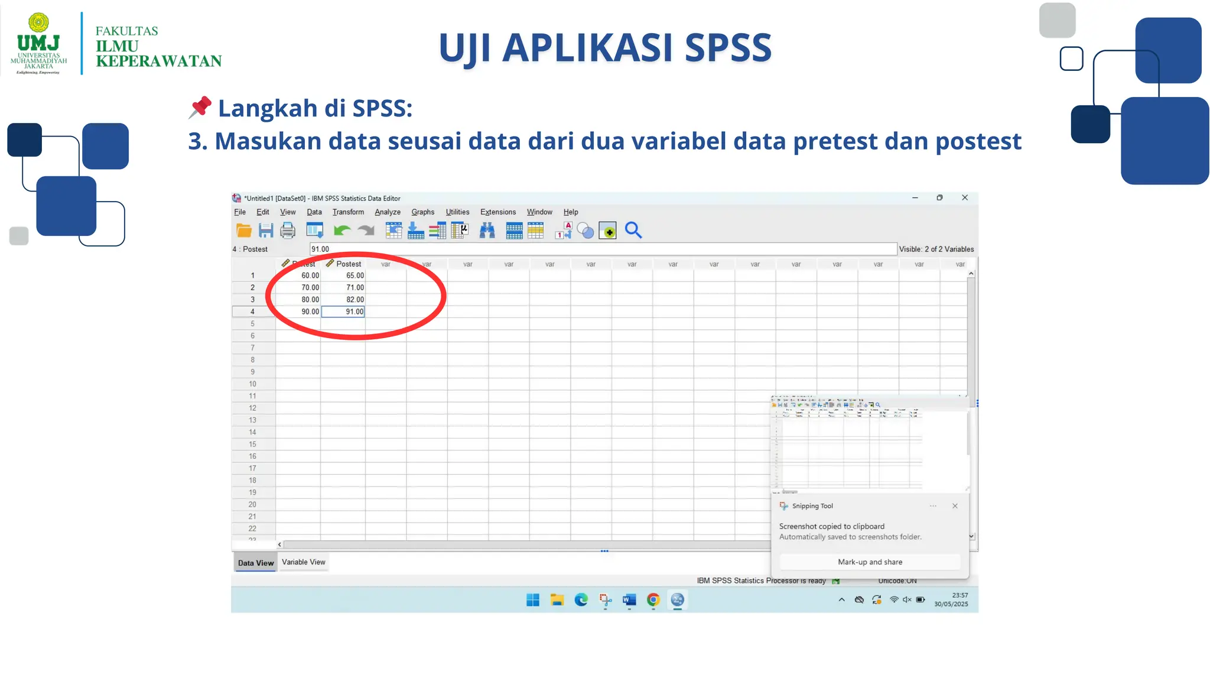Open Snipping Tool notification more options dots
The height and width of the screenshot is (681, 1210).
[x=933, y=506]
